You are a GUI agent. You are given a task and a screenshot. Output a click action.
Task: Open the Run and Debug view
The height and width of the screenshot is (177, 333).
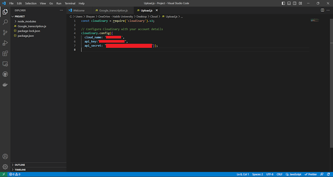tap(5, 43)
